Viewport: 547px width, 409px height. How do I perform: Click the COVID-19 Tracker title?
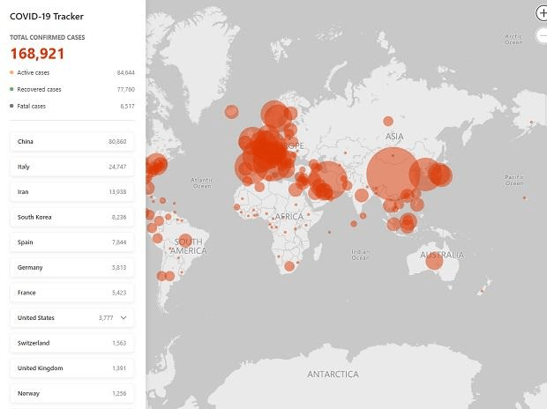pyautogui.click(x=47, y=15)
